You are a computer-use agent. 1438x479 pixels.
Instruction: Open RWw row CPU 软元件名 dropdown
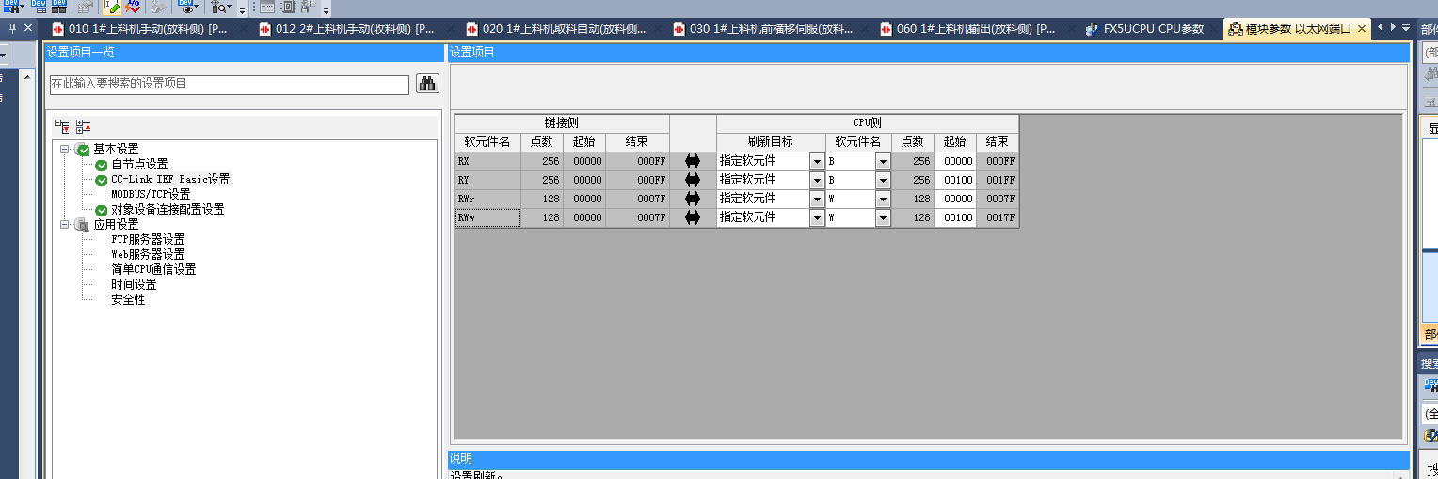(883, 217)
